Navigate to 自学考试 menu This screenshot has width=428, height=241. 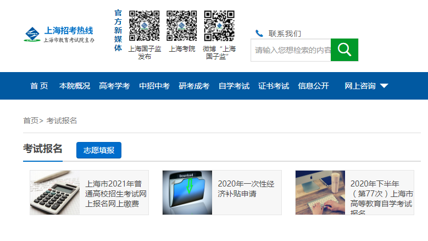(234, 86)
